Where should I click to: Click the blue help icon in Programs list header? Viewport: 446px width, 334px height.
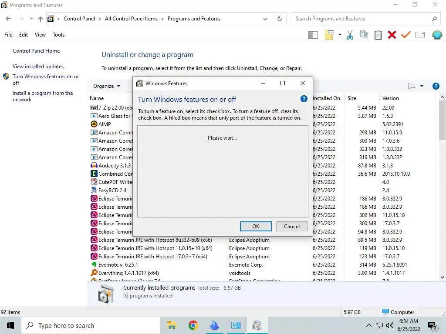436,86
